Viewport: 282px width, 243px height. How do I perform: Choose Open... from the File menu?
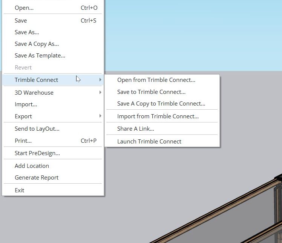click(53, 8)
